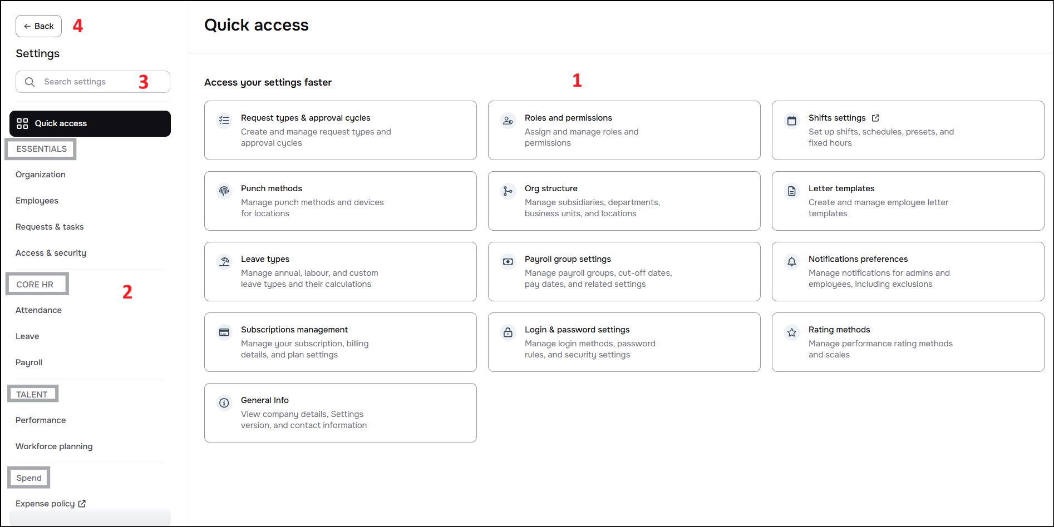Open Access & security settings section

point(51,253)
